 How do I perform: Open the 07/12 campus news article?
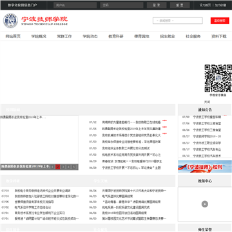coord(131,122)
